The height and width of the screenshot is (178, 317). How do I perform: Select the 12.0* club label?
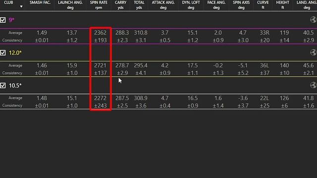15,53
